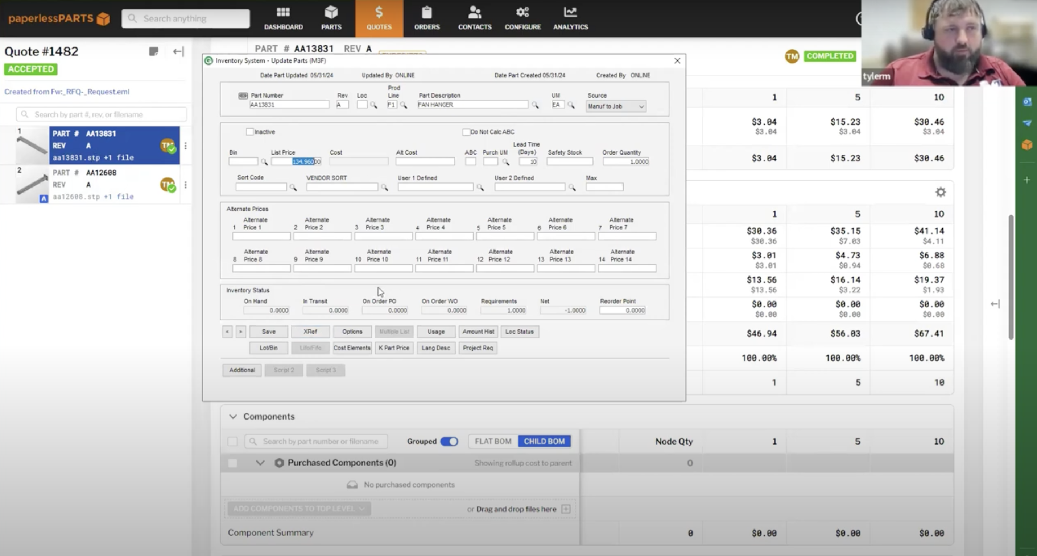Screen dimensions: 1037x556
Task: Switch to the FLAT BOM tab
Action: pos(493,441)
